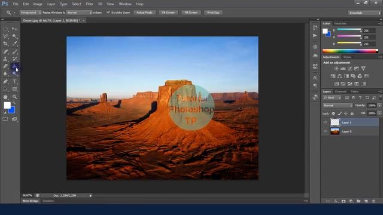Viewport: 383px width, 215px height.
Task: Click the Actual Pixels button
Action: pos(144,13)
